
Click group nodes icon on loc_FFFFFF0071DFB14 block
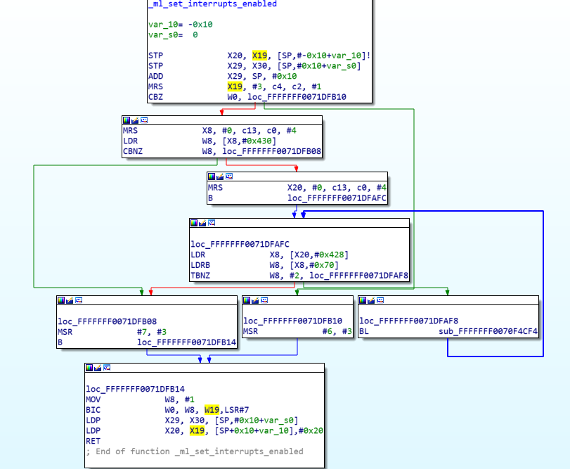click(107, 368)
